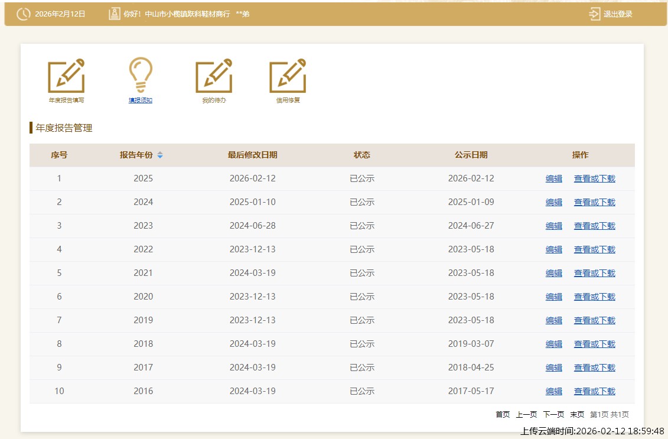The width and height of the screenshot is (668, 439).
Task: Click 查看或下载 for the 2016 report
Action: pyautogui.click(x=594, y=391)
